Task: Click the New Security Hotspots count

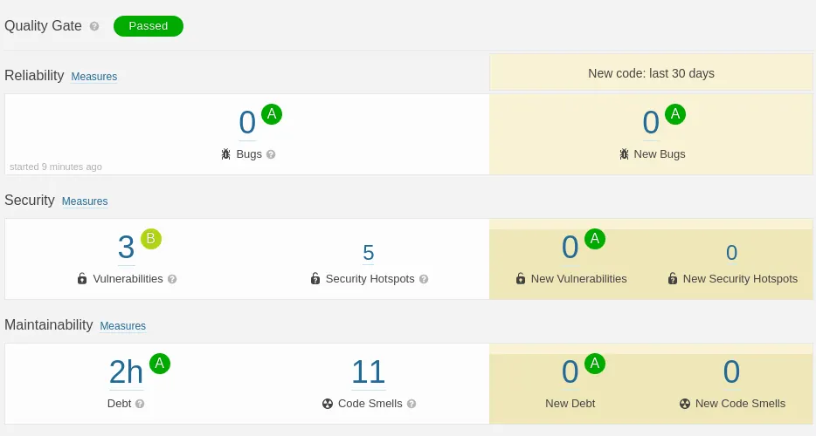Action: point(732,253)
